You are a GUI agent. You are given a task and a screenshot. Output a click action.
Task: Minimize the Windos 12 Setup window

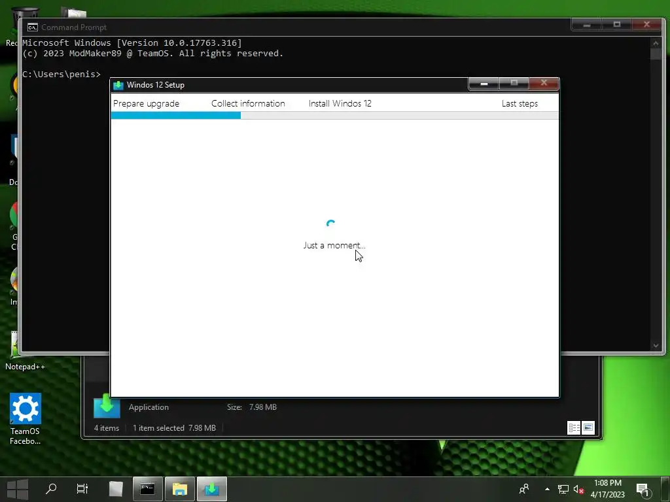point(484,84)
